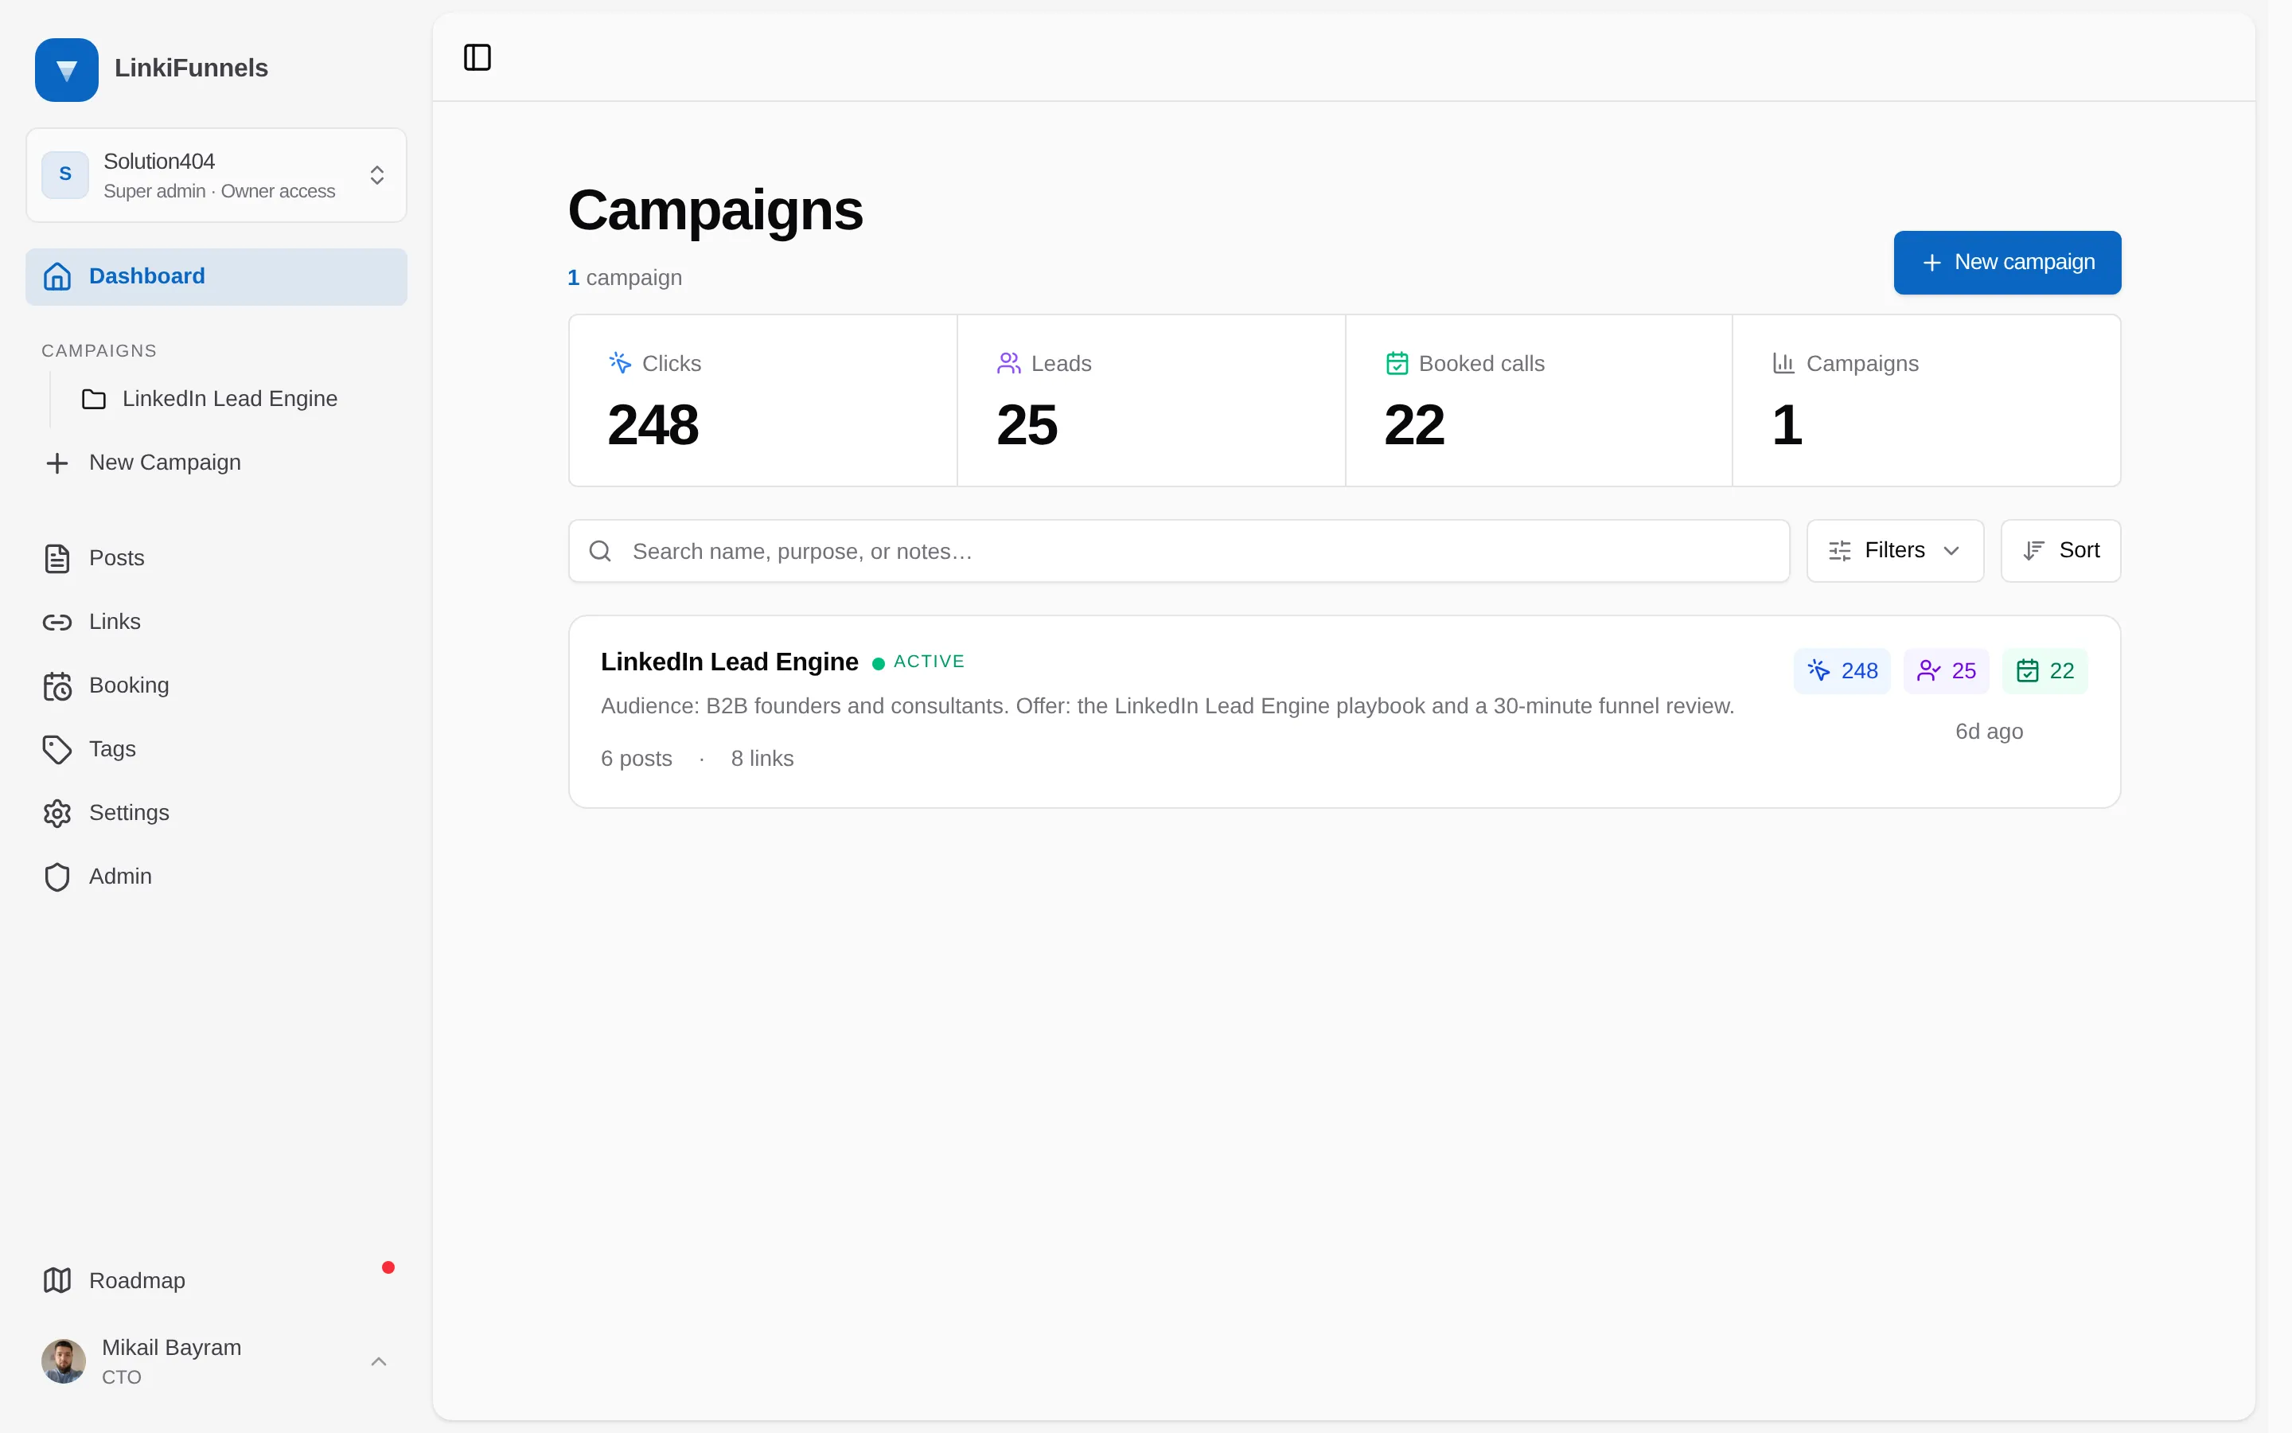Click the Campaigns page heading
Image resolution: width=2292 pixels, height=1433 pixels.
(715, 209)
